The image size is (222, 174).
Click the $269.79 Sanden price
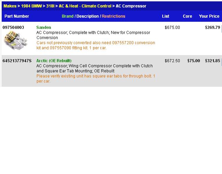(x=212, y=28)
